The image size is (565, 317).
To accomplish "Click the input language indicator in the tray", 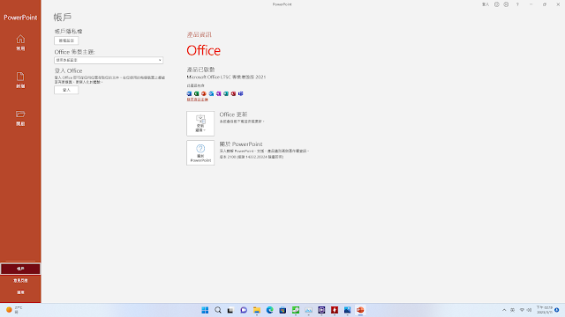I will (x=512, y=310).
